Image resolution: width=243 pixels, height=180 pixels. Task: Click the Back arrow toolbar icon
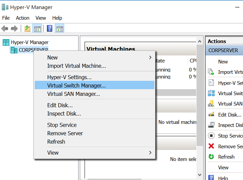coord(5,29)
